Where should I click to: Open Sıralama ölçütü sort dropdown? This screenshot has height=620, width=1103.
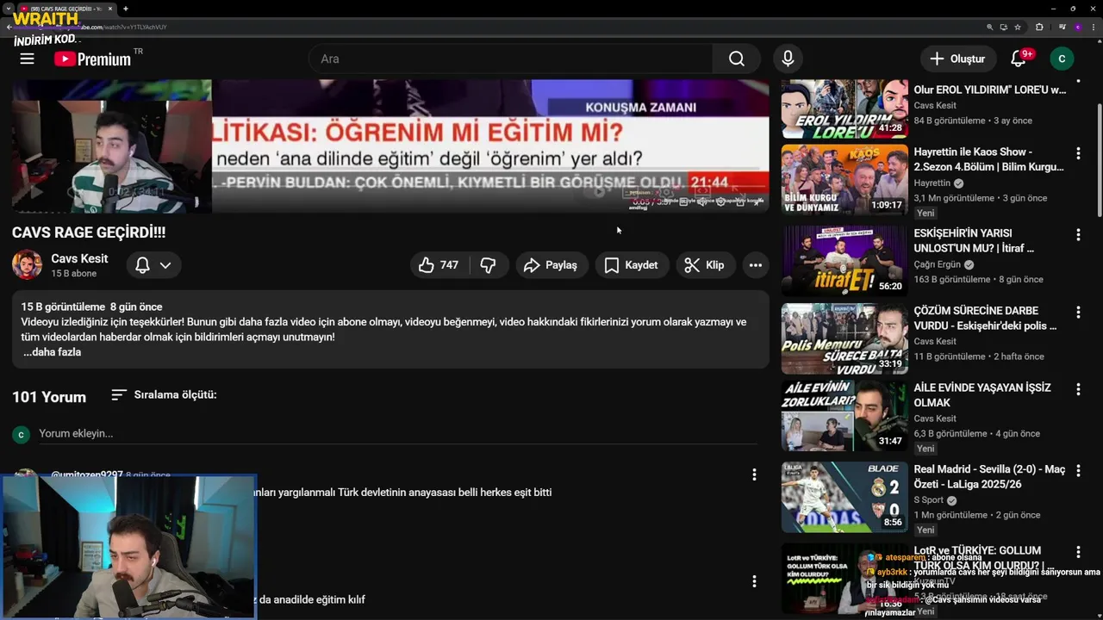(164, 394)
